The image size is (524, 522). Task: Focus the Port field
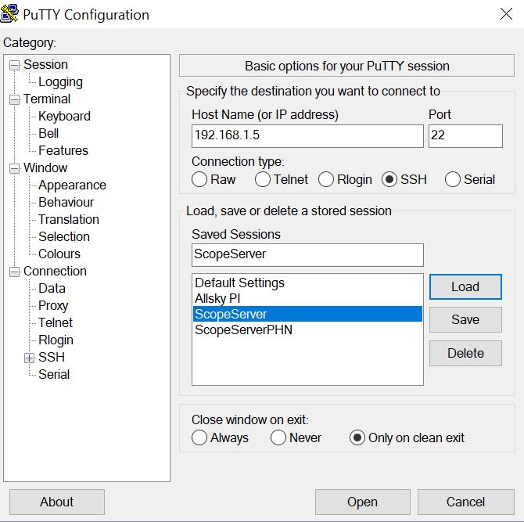(465, 135)
